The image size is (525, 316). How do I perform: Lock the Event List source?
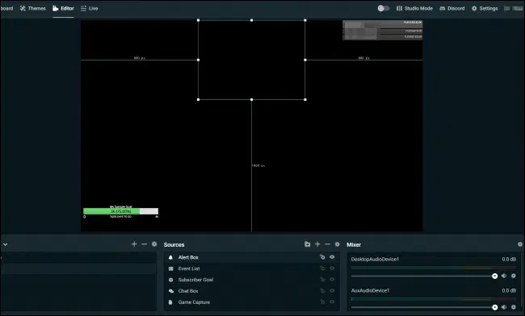point(322,268)
